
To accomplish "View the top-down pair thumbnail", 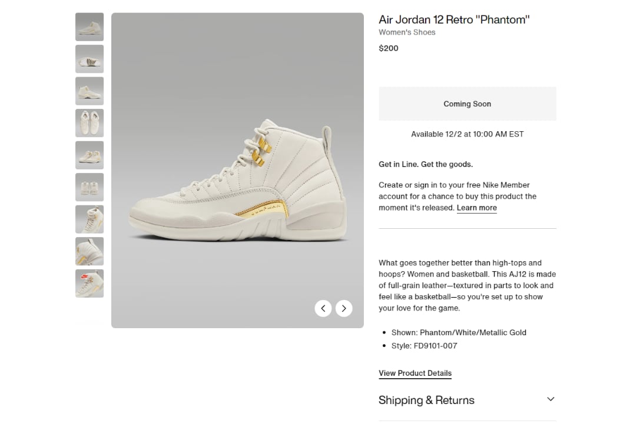I will coord(89,123).
